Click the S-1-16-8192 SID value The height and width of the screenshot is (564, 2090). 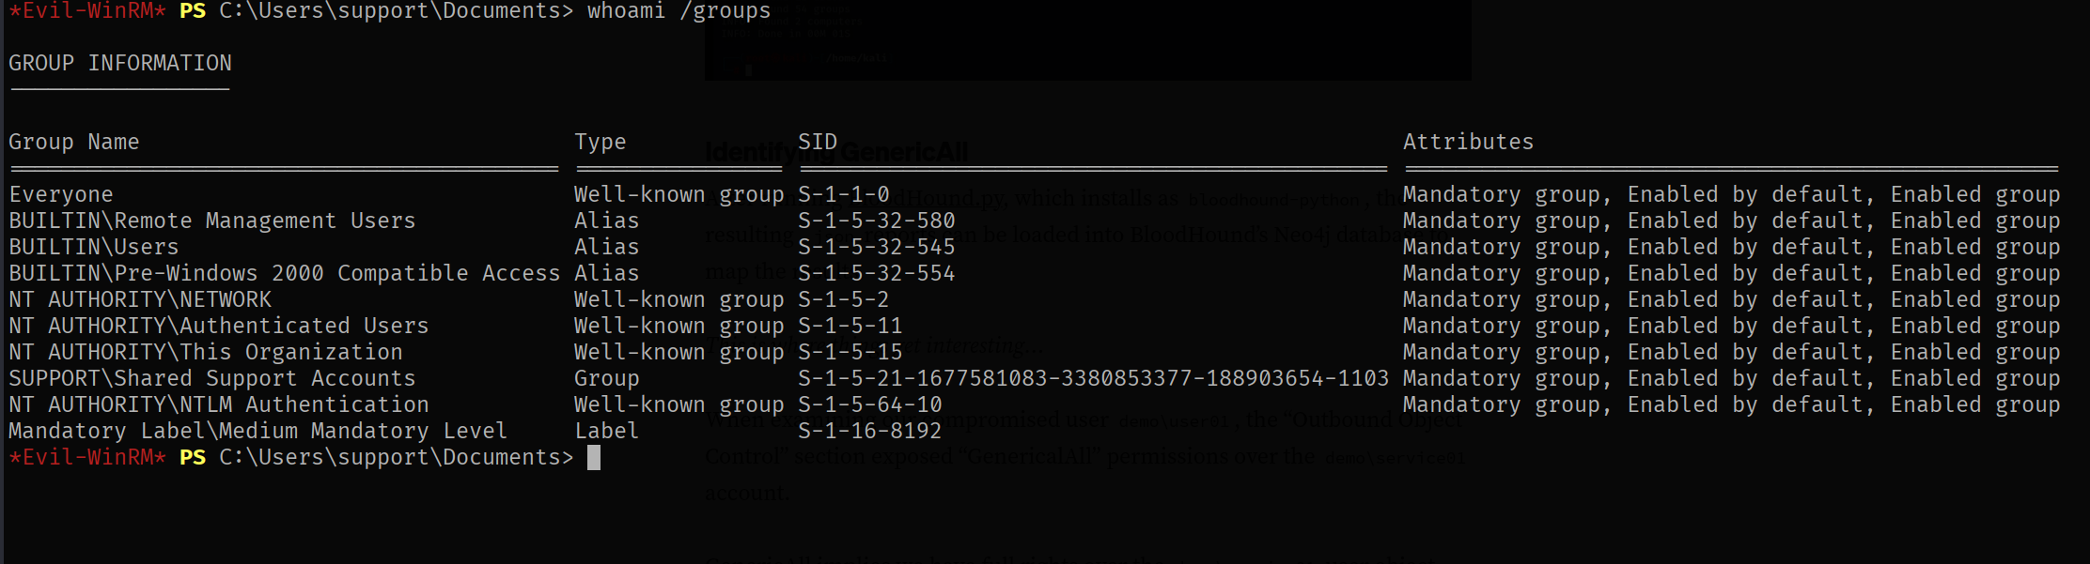tap(870, 431)
